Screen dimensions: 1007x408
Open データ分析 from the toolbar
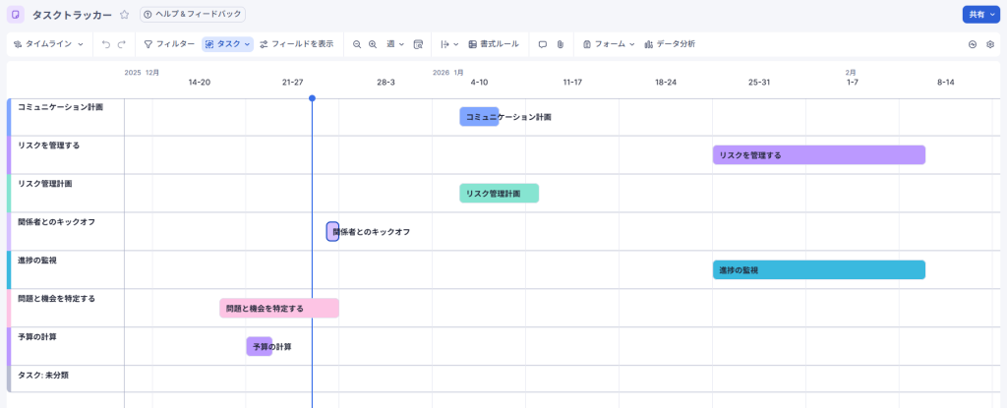[x=670, y=44]
